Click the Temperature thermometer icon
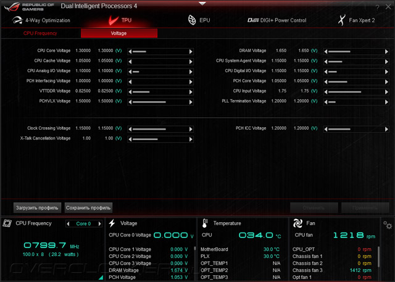Viewport: 395px width, 282px height. 205,223
